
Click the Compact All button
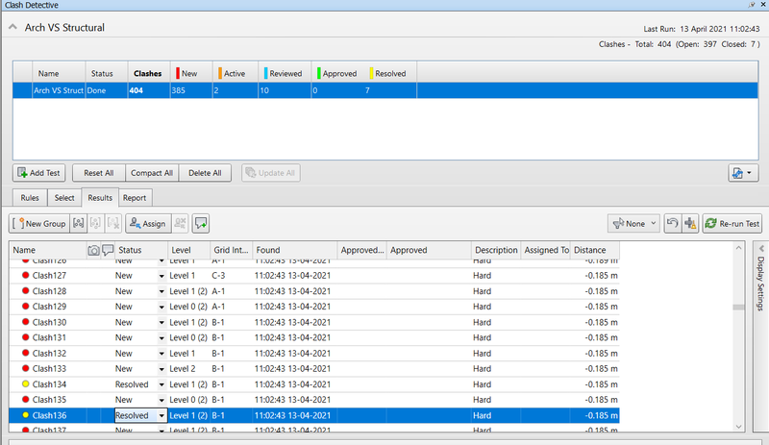(x=151, y=173)
